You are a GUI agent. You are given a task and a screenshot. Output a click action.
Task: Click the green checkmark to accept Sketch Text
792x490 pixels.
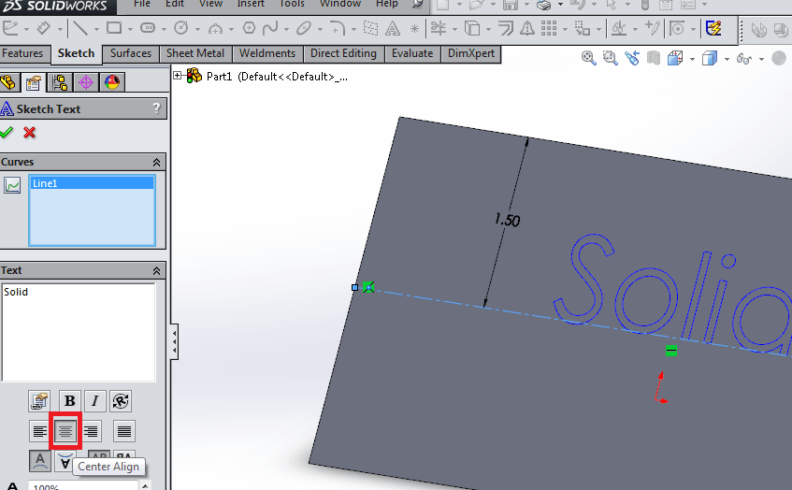pos(7,132)
